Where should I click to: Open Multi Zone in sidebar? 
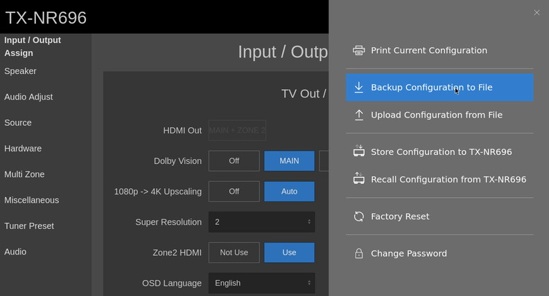click(24, 174)
